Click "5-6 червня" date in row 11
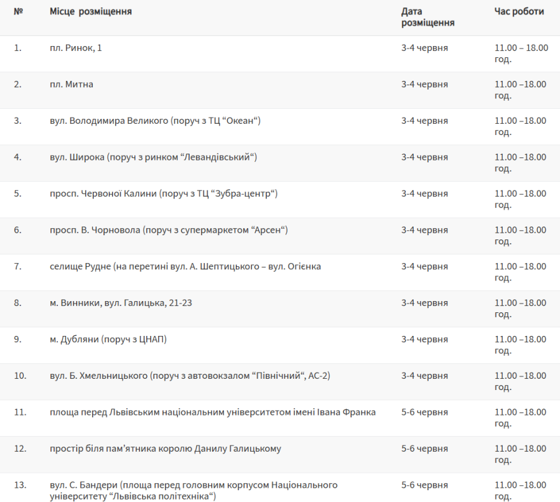Image resolution: width=560 pixels, height=502 pixels. click(x=424, y=412)
